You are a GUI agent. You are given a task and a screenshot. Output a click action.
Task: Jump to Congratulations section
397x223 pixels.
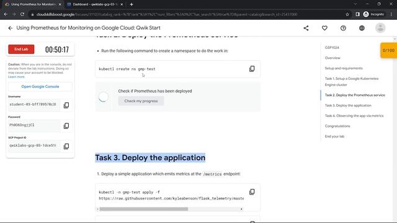click(337, 126)
